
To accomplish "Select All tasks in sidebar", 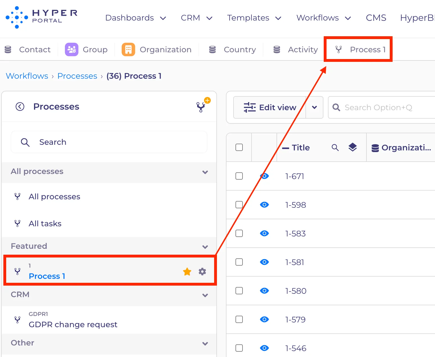I will coord(109,223).
